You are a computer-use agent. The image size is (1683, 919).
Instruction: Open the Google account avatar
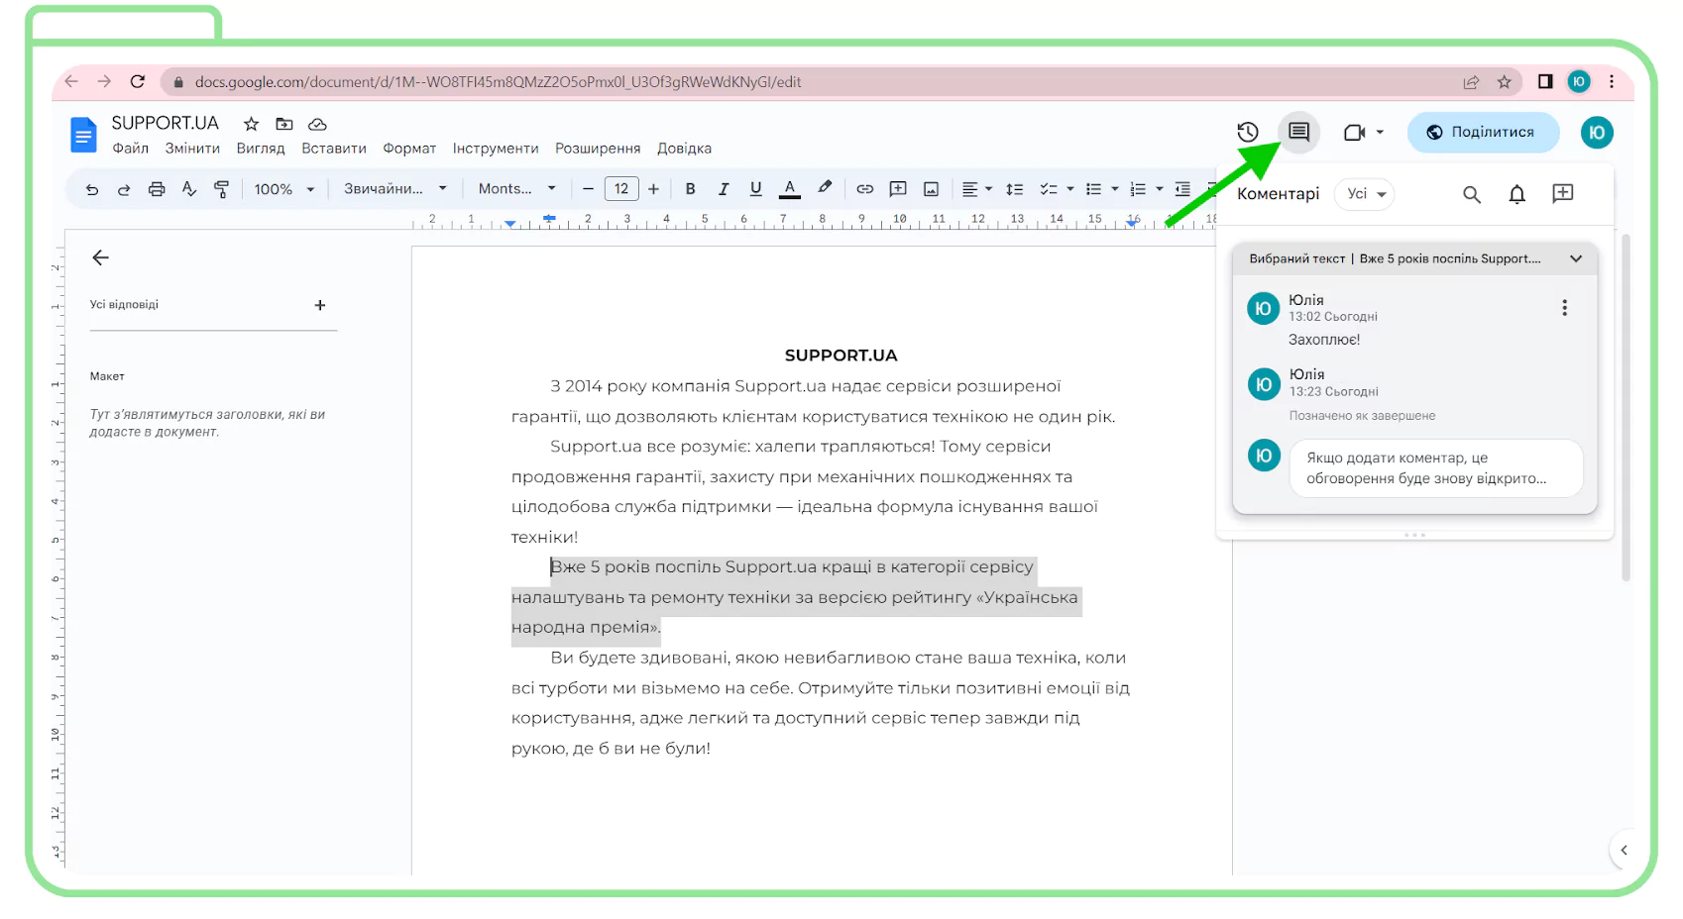(x=1597, y=132)
